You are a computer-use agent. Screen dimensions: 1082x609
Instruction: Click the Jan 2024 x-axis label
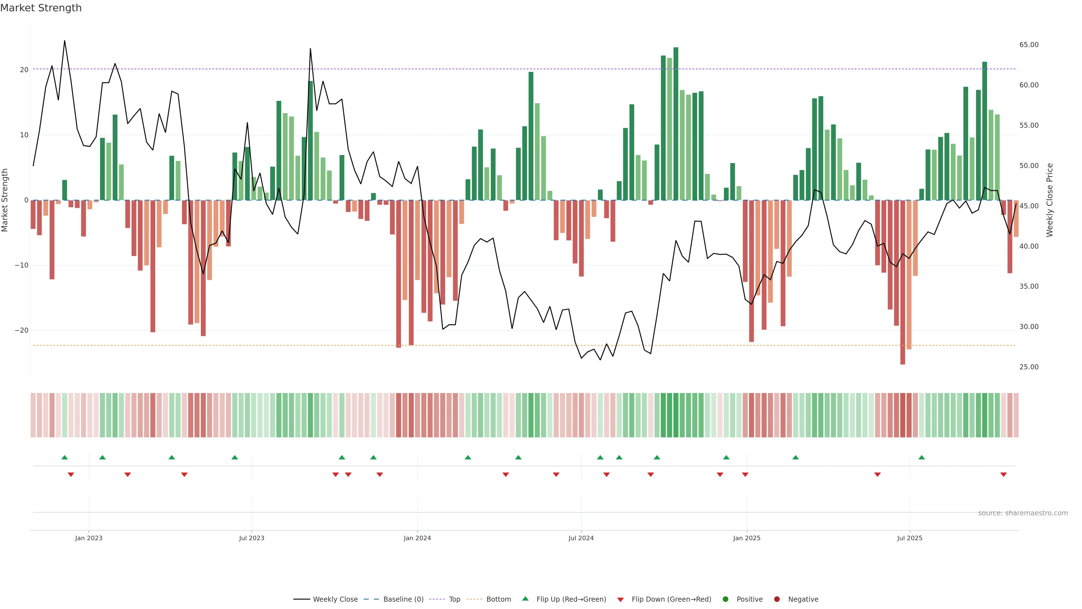[x=417, y=538]
